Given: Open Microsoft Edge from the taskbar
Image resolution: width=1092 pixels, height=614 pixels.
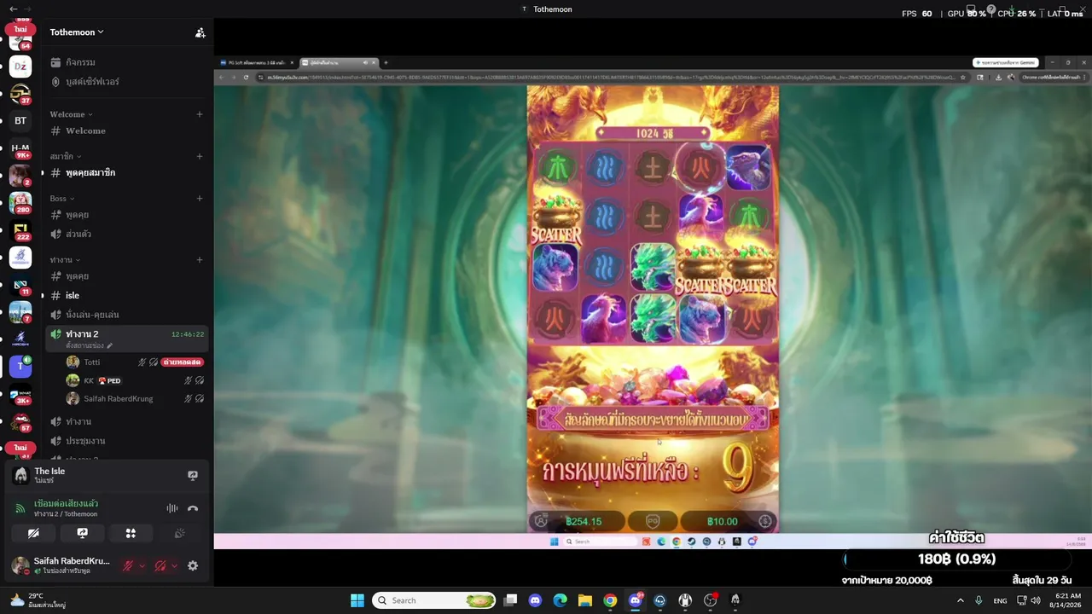Looking at the screenshot, I should tap(560, 600).
